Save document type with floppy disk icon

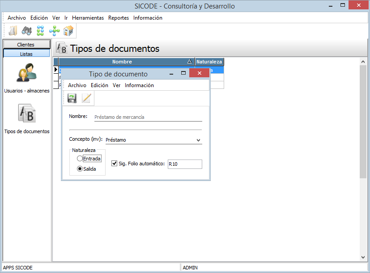pyautogui.click(x=72, y=98)
